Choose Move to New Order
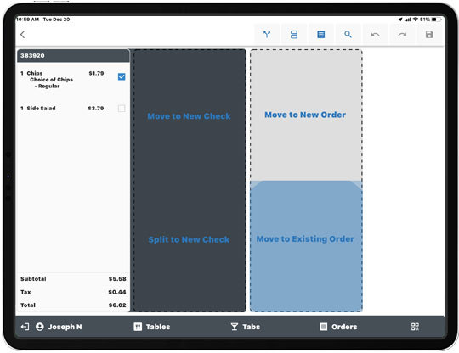The width and height of the screenshot is (459, 353). pos(305,115)
